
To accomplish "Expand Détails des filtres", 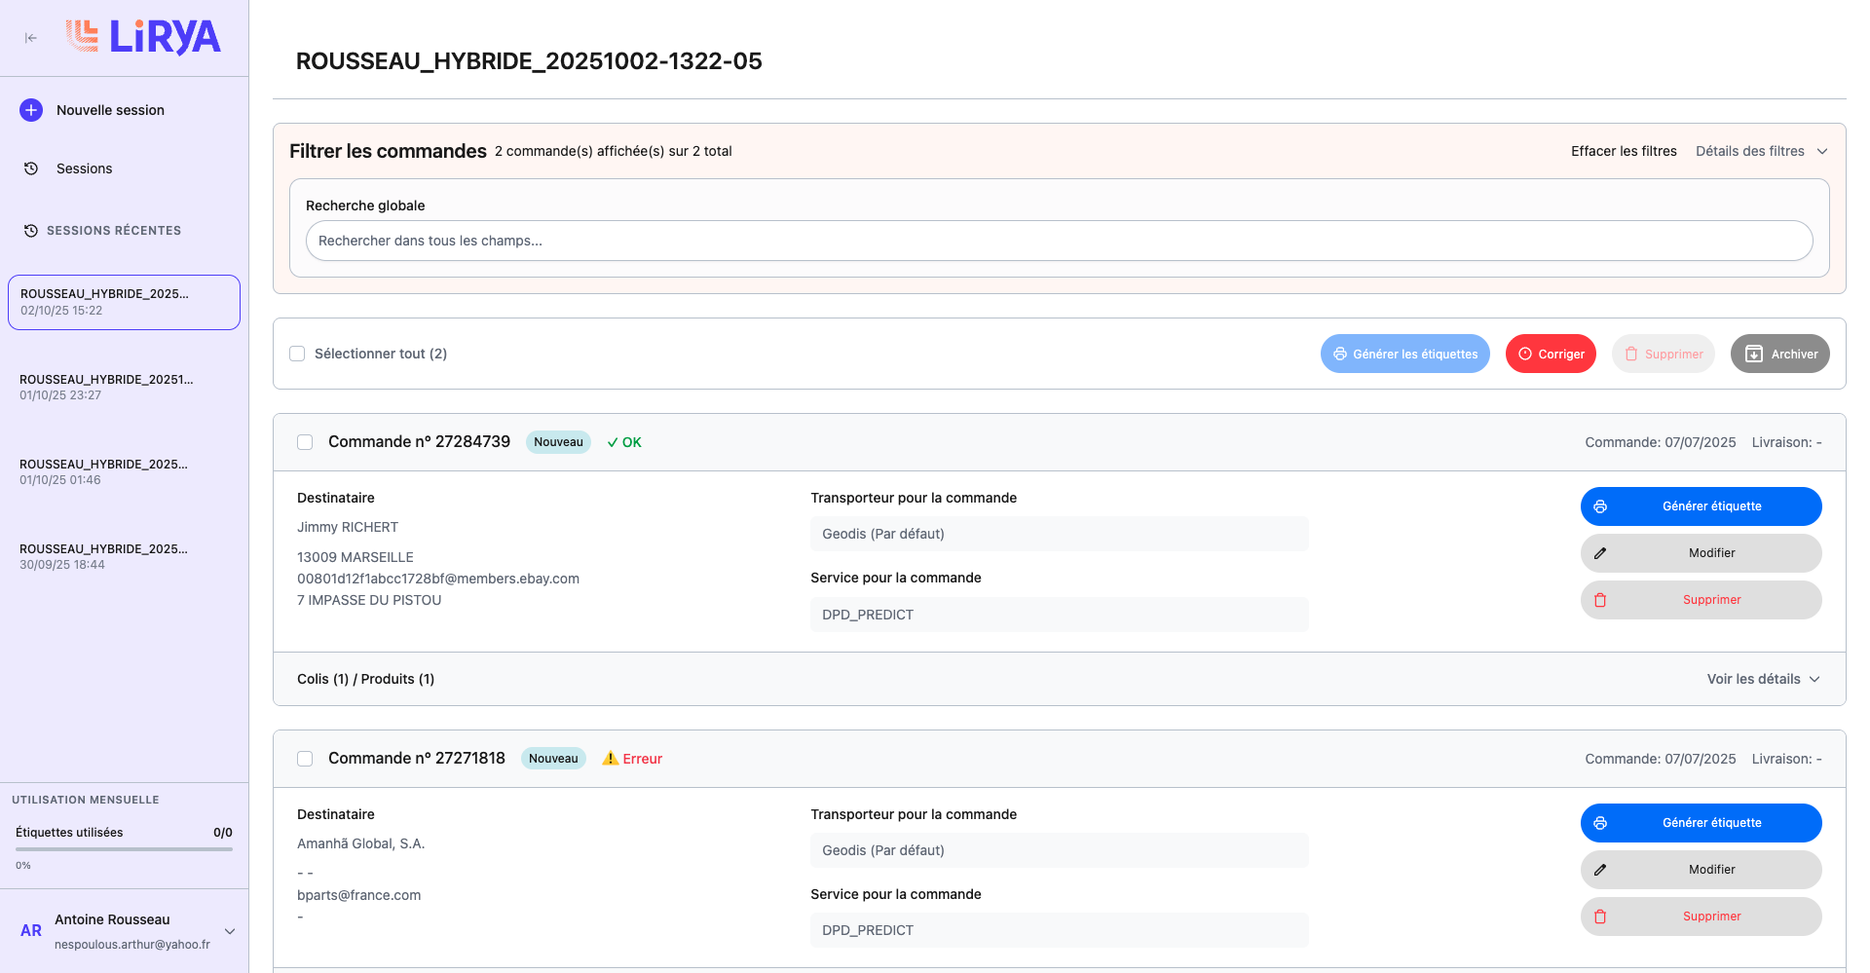I will click(x=1761, y=151).
